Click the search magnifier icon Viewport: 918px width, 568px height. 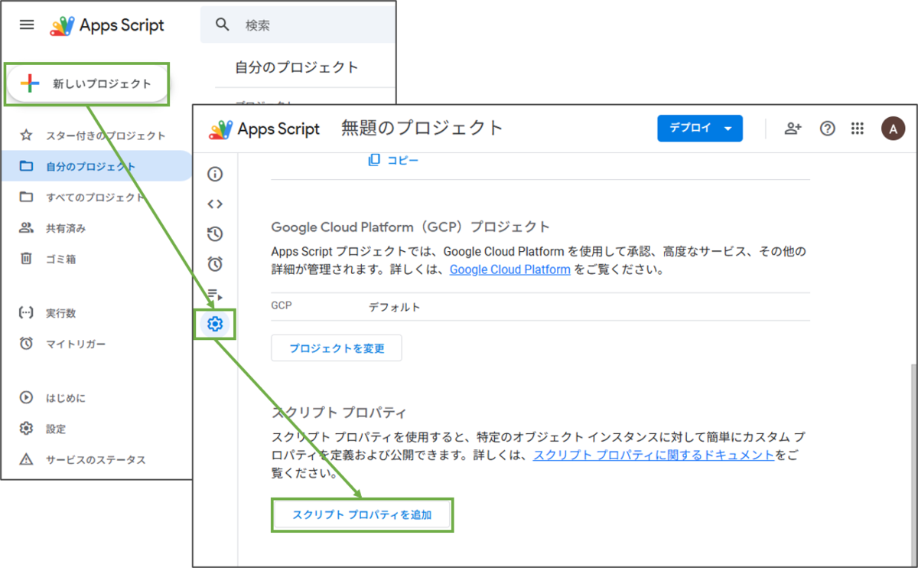pyautogui.click(x=223, y=25)
